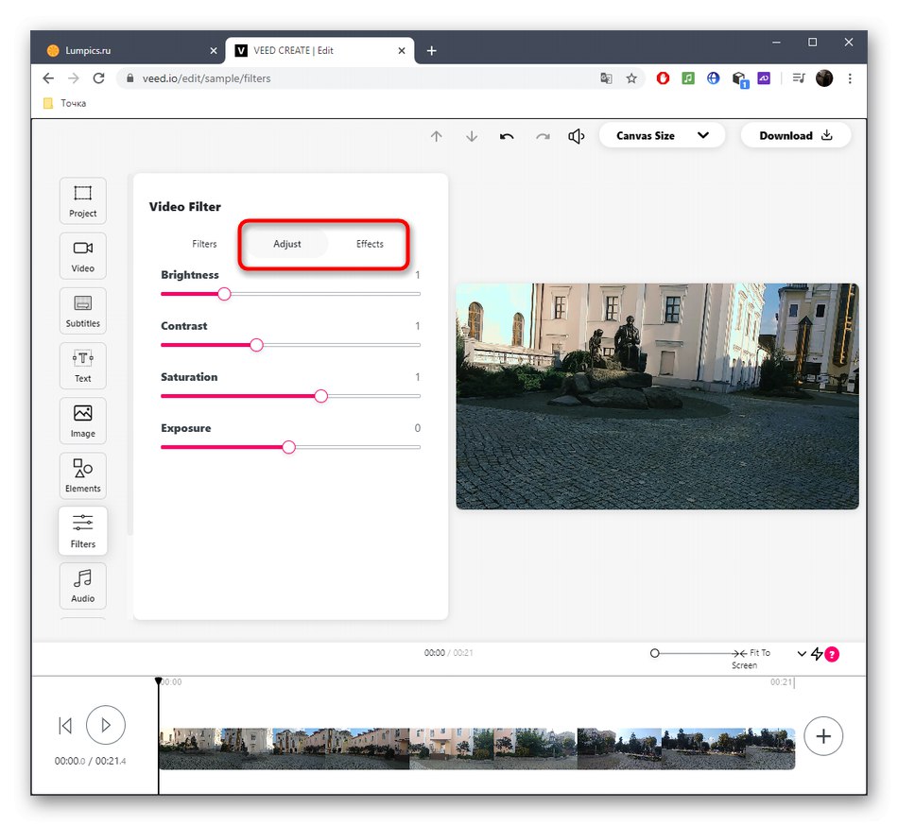Move layer up with up arrow

click(x=437, y=136)
